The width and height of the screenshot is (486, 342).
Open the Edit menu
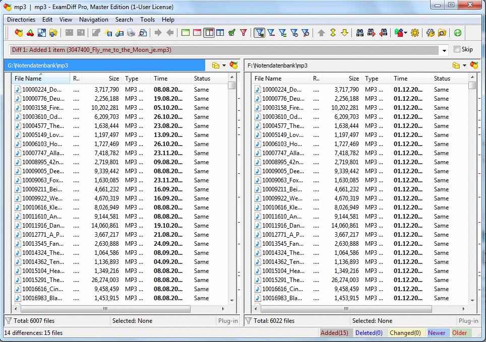[x=47, y=20]
